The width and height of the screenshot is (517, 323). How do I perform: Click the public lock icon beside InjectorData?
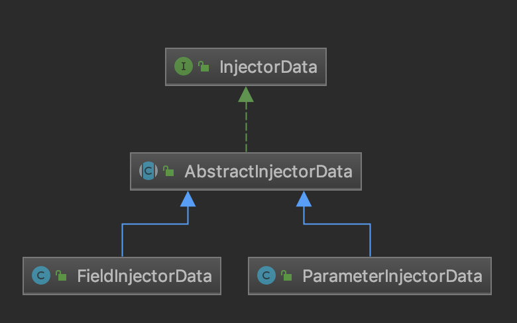click(204, 67)
